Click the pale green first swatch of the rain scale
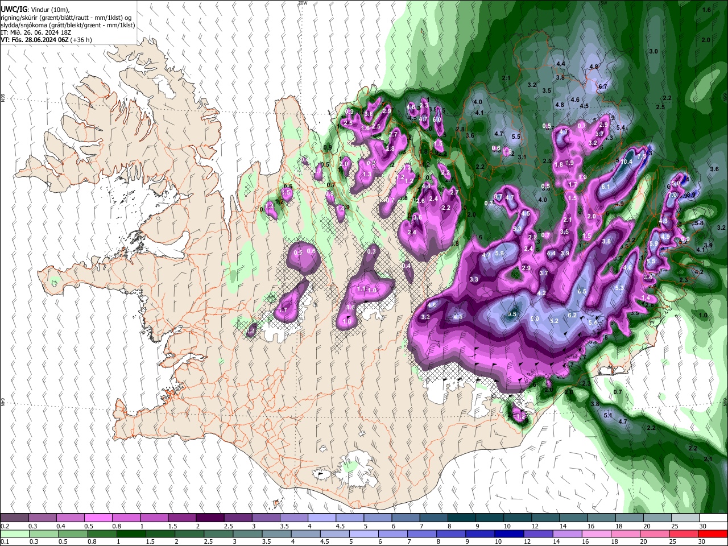728x546 pixels. pos(15,533)
